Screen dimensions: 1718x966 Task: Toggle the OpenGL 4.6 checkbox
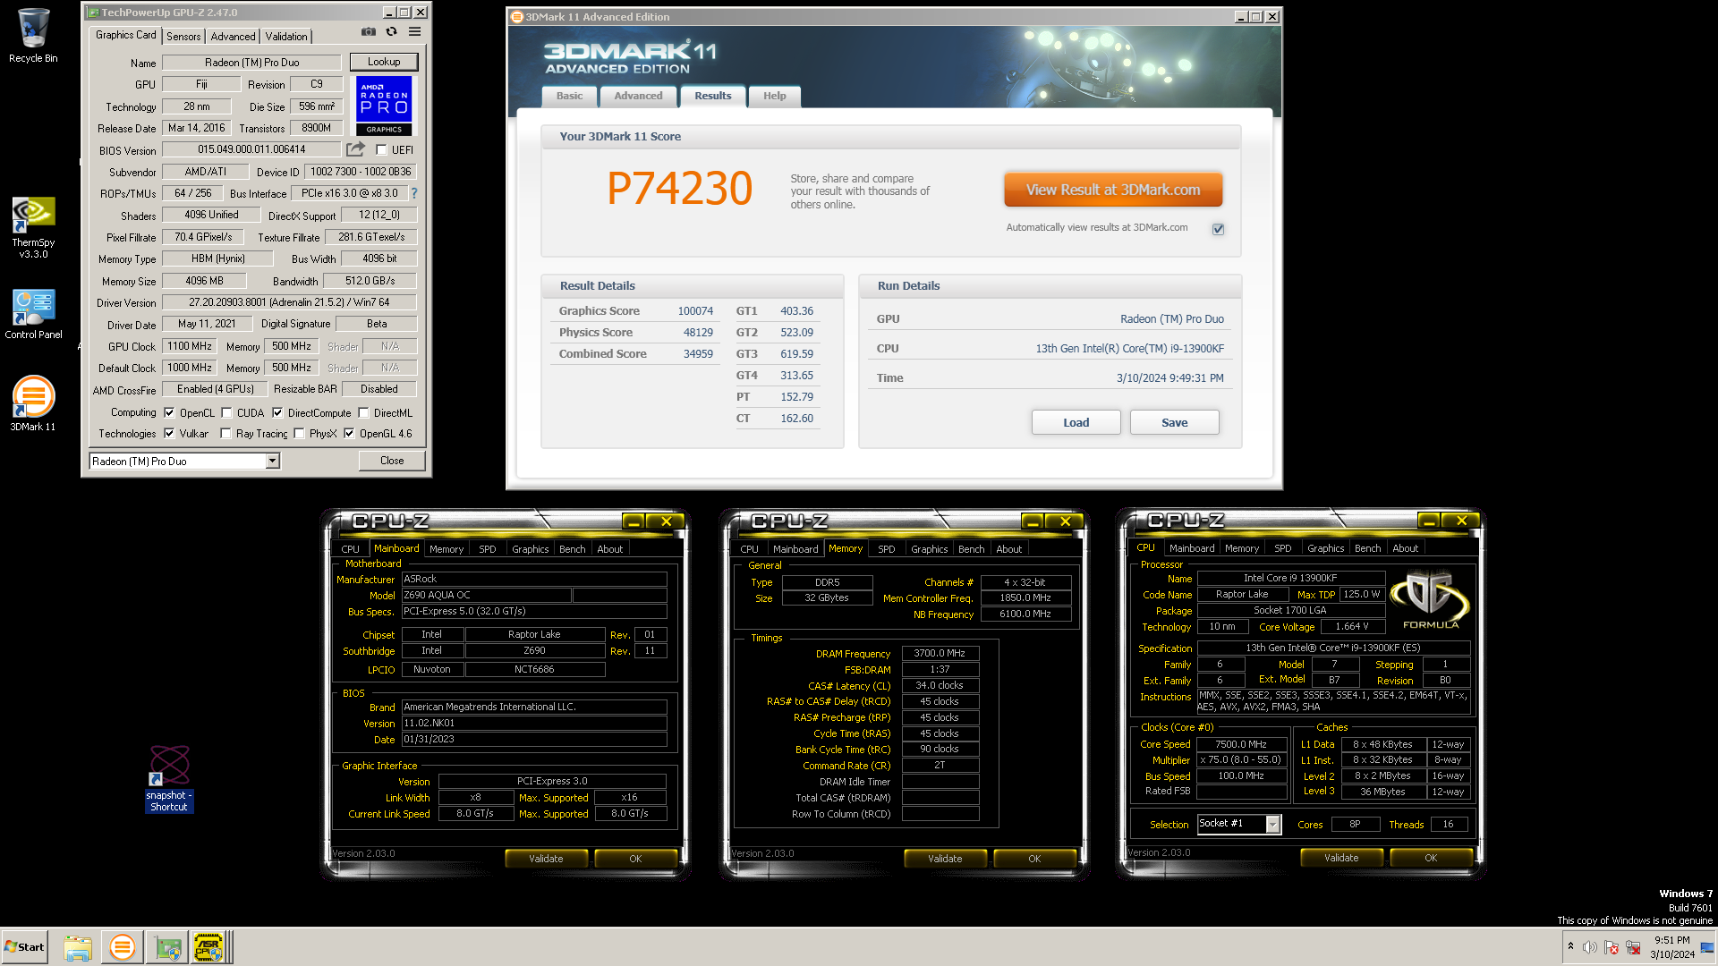point(349,433)
